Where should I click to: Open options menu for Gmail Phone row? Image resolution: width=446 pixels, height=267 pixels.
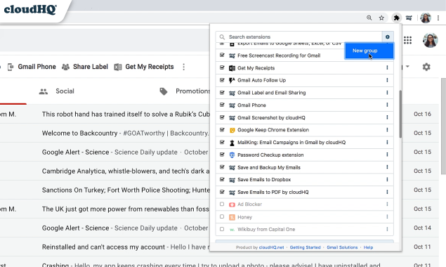[x=387, y=105]
